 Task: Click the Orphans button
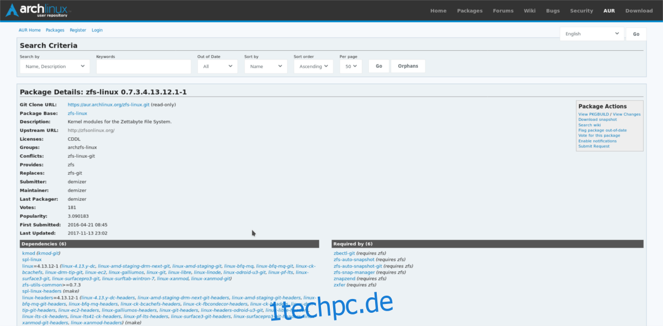click(x=408, y=66)
